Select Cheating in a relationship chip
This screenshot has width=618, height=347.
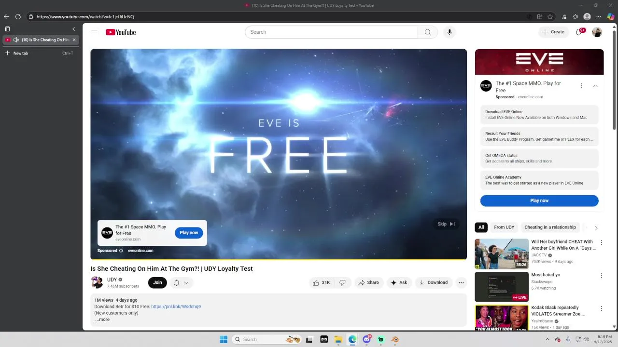coord(550,227)
